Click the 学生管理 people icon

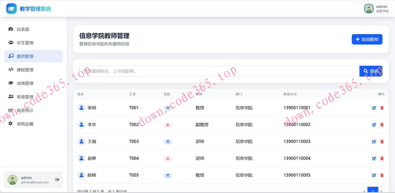pyautogui.click(x=10, y=42)
